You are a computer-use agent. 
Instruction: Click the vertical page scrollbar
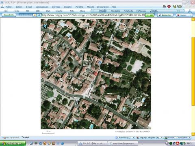tap(193, 77)
